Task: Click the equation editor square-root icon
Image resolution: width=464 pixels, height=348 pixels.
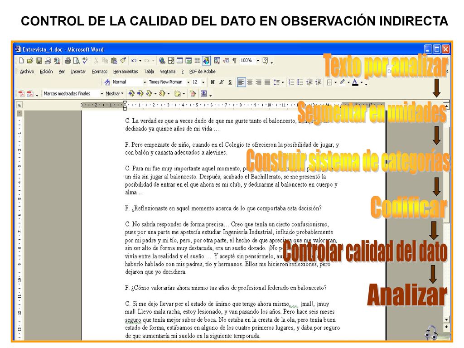Action: coord(226,61)
